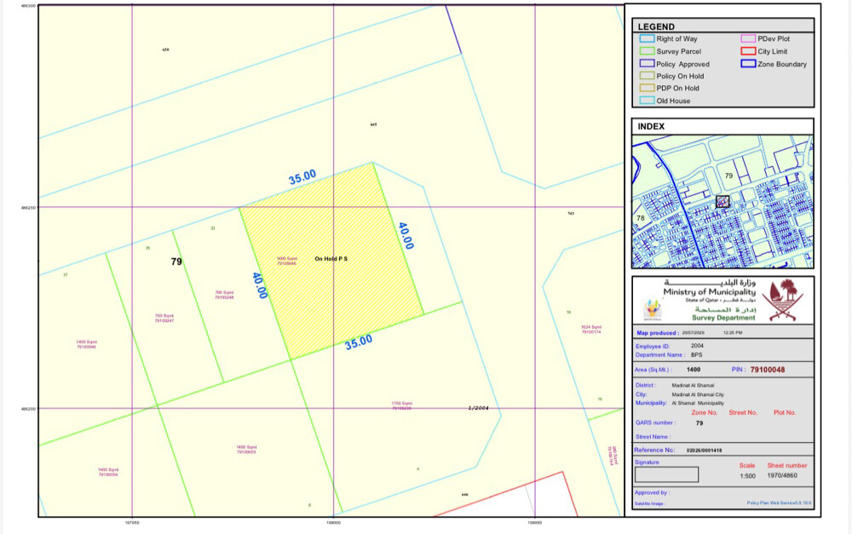
Task: Click the empty Signature box
Action: (667, 474)
